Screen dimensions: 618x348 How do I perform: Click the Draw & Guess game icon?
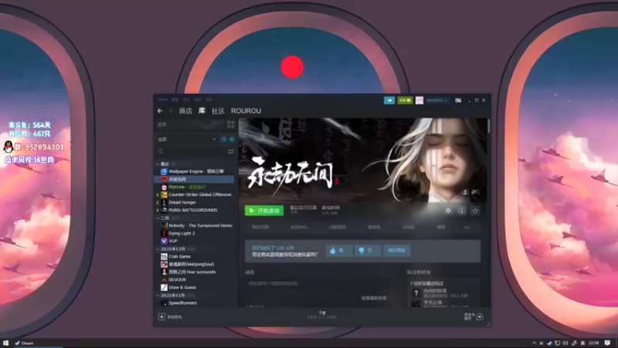click(x=164, y=287)
